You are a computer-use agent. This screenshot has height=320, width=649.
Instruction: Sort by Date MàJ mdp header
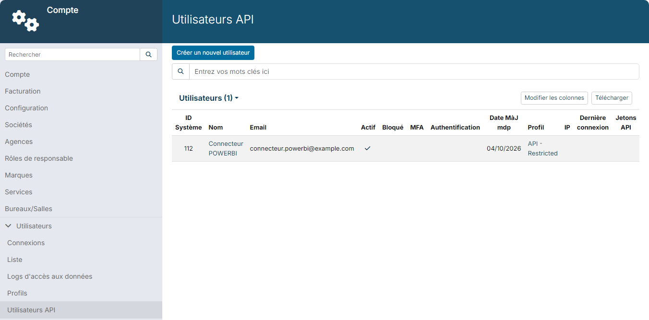pyautogui.click(x=504, y=123)
